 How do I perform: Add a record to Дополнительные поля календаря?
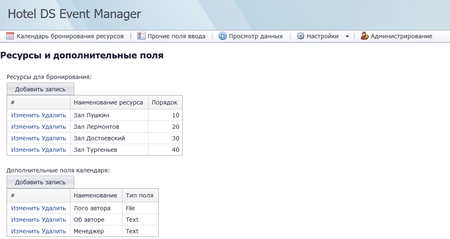click(x=40, y=182)
